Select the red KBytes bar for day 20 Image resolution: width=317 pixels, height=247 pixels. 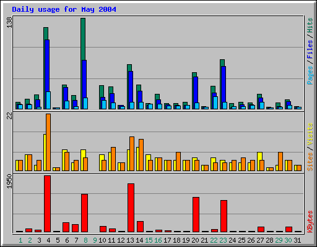coord(196,215)
